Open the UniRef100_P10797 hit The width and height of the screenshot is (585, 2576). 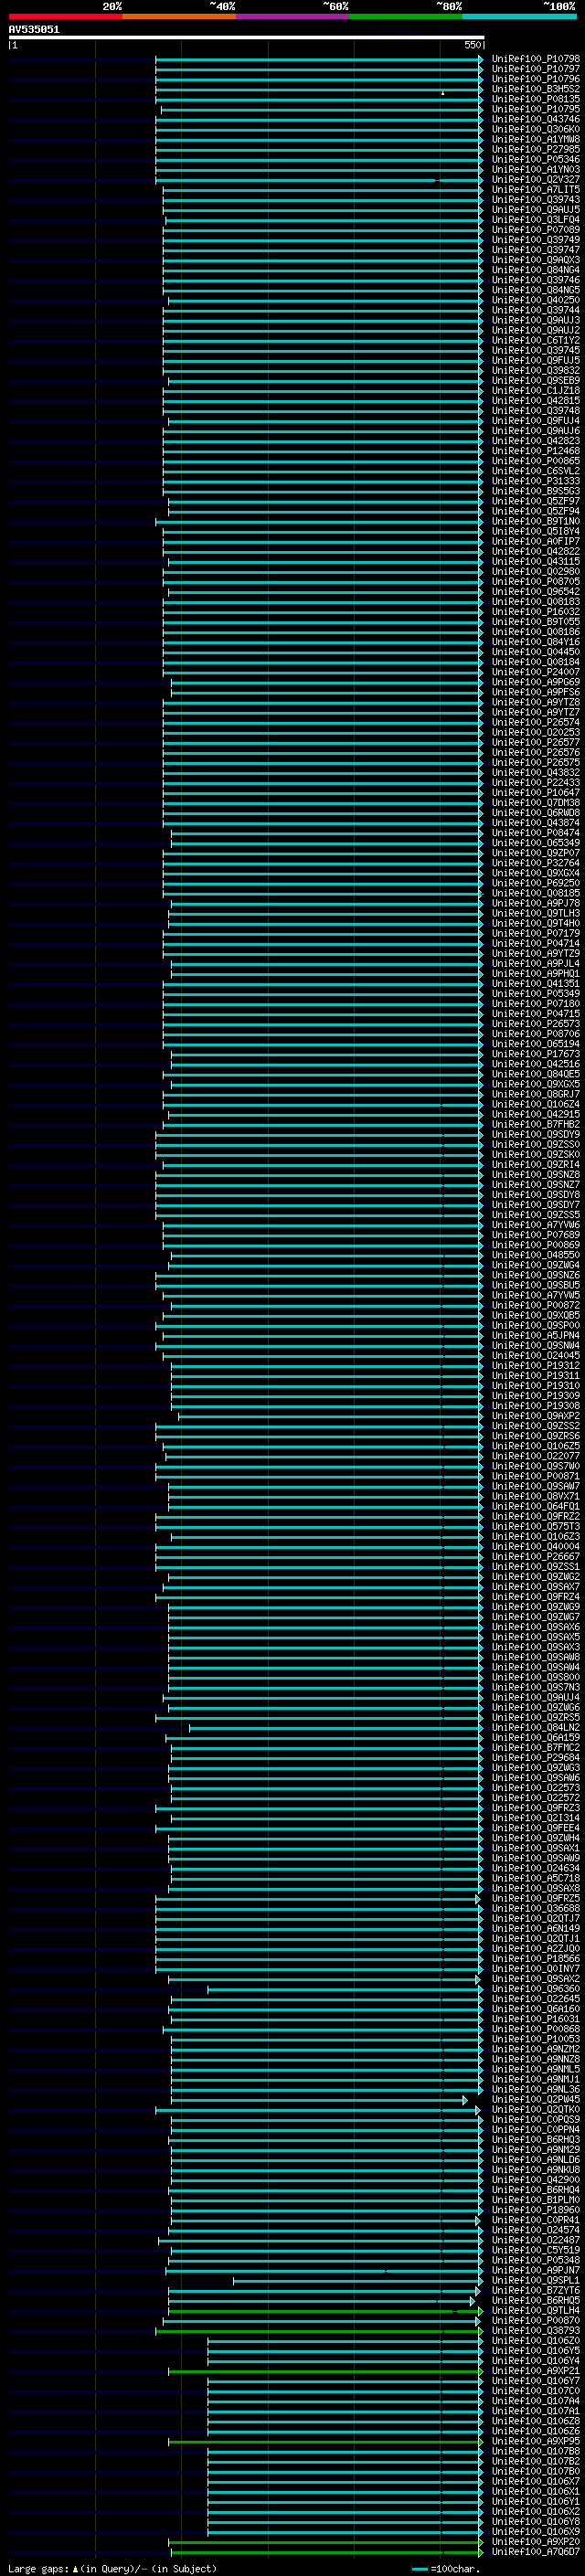click(x=535, y=69)
